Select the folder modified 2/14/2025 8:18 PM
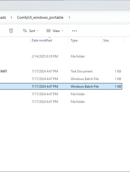The height and width of the screenshot is (172, 130). point(61,56)
